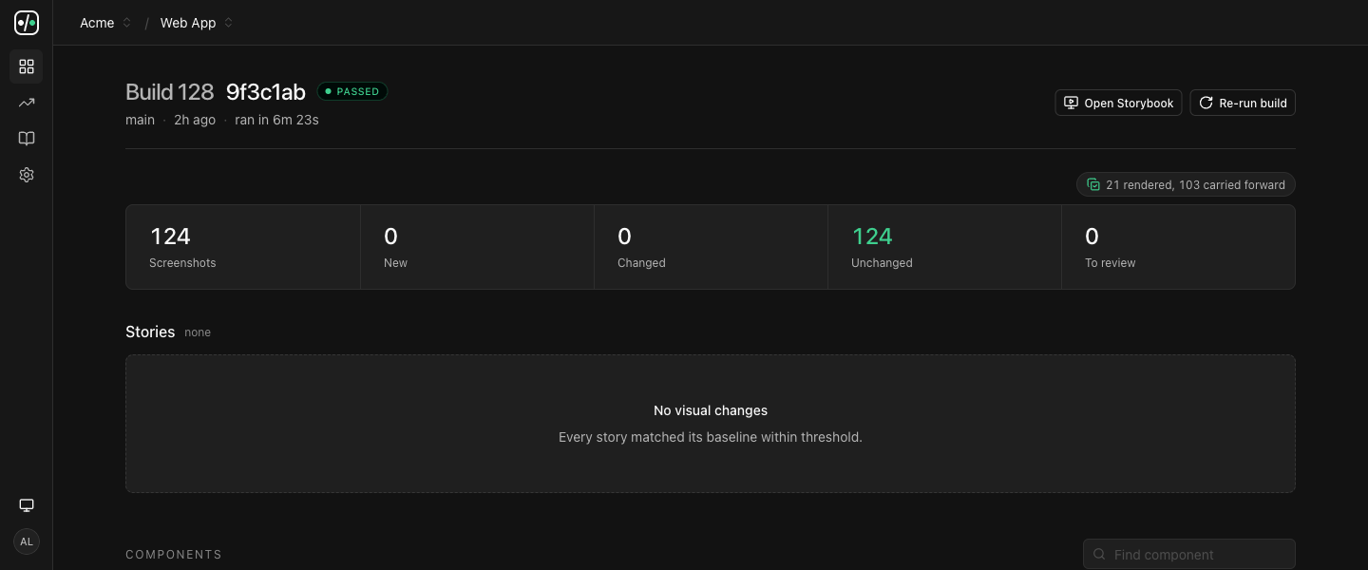Viewport: 1368px width, 570px height.
Task: Click the 21 rendered, 103 carried forward badge
Action: coord(1186,184)
